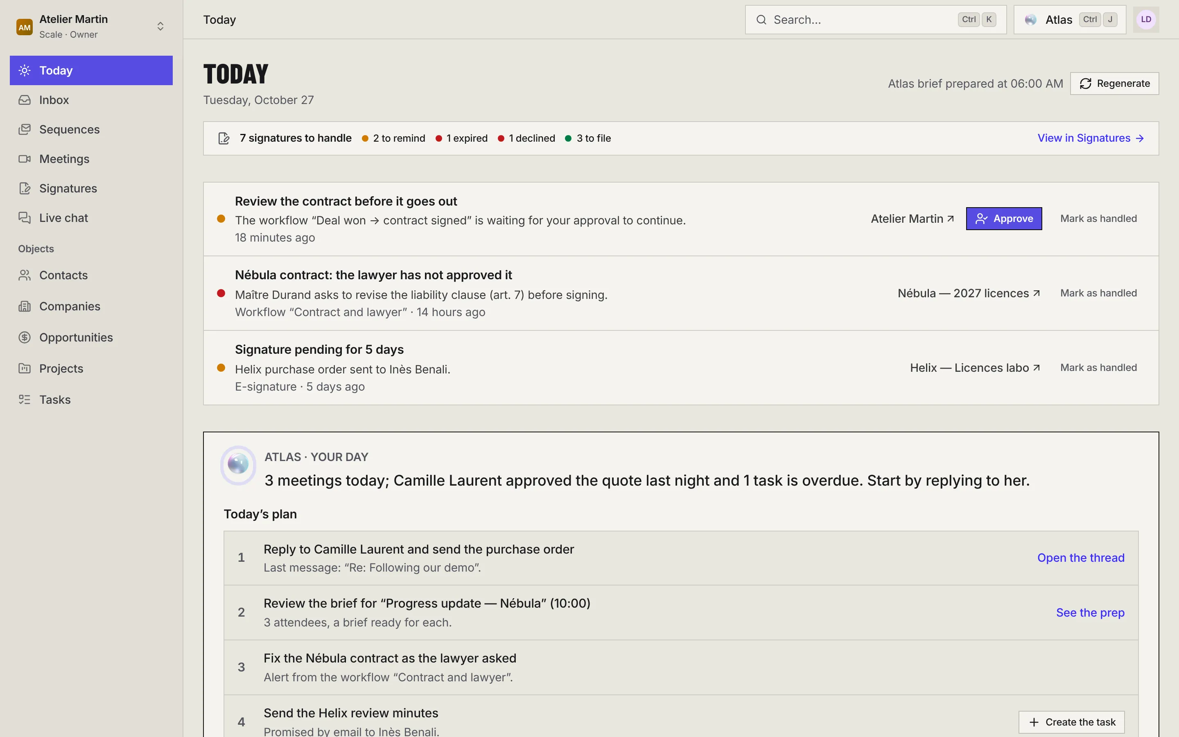The height and width of the screenshot is (737, 1179).
Task: Click the Atlas orb icon in top bar
Action: pos(1030,20)
